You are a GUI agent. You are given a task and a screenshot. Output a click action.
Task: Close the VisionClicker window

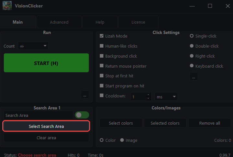(227, 6)
